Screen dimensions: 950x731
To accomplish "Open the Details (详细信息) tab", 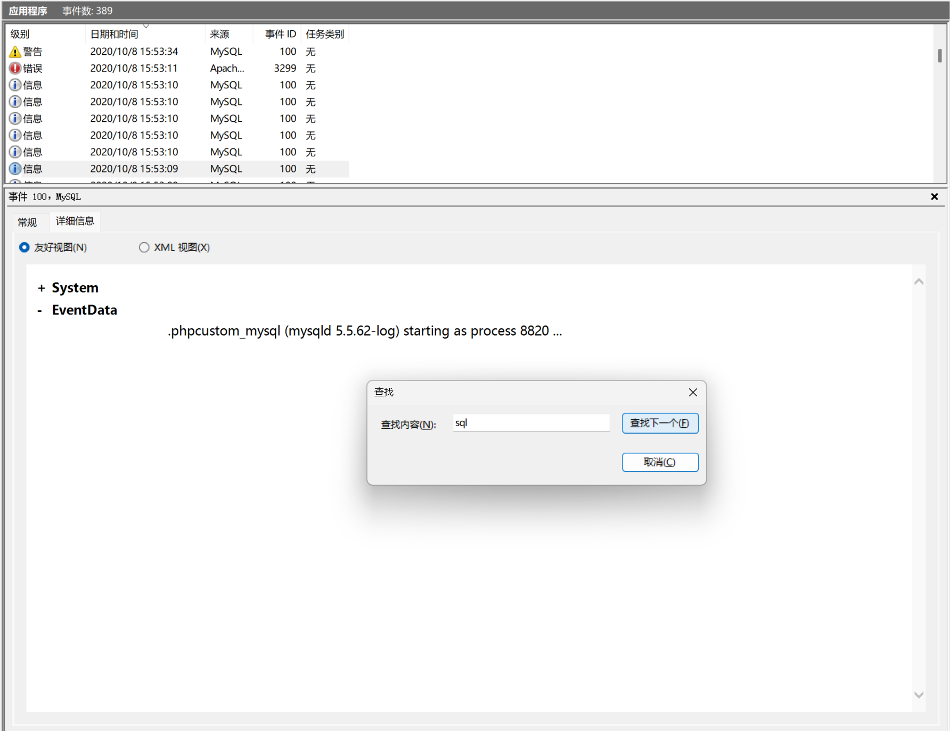I will 75,221.
